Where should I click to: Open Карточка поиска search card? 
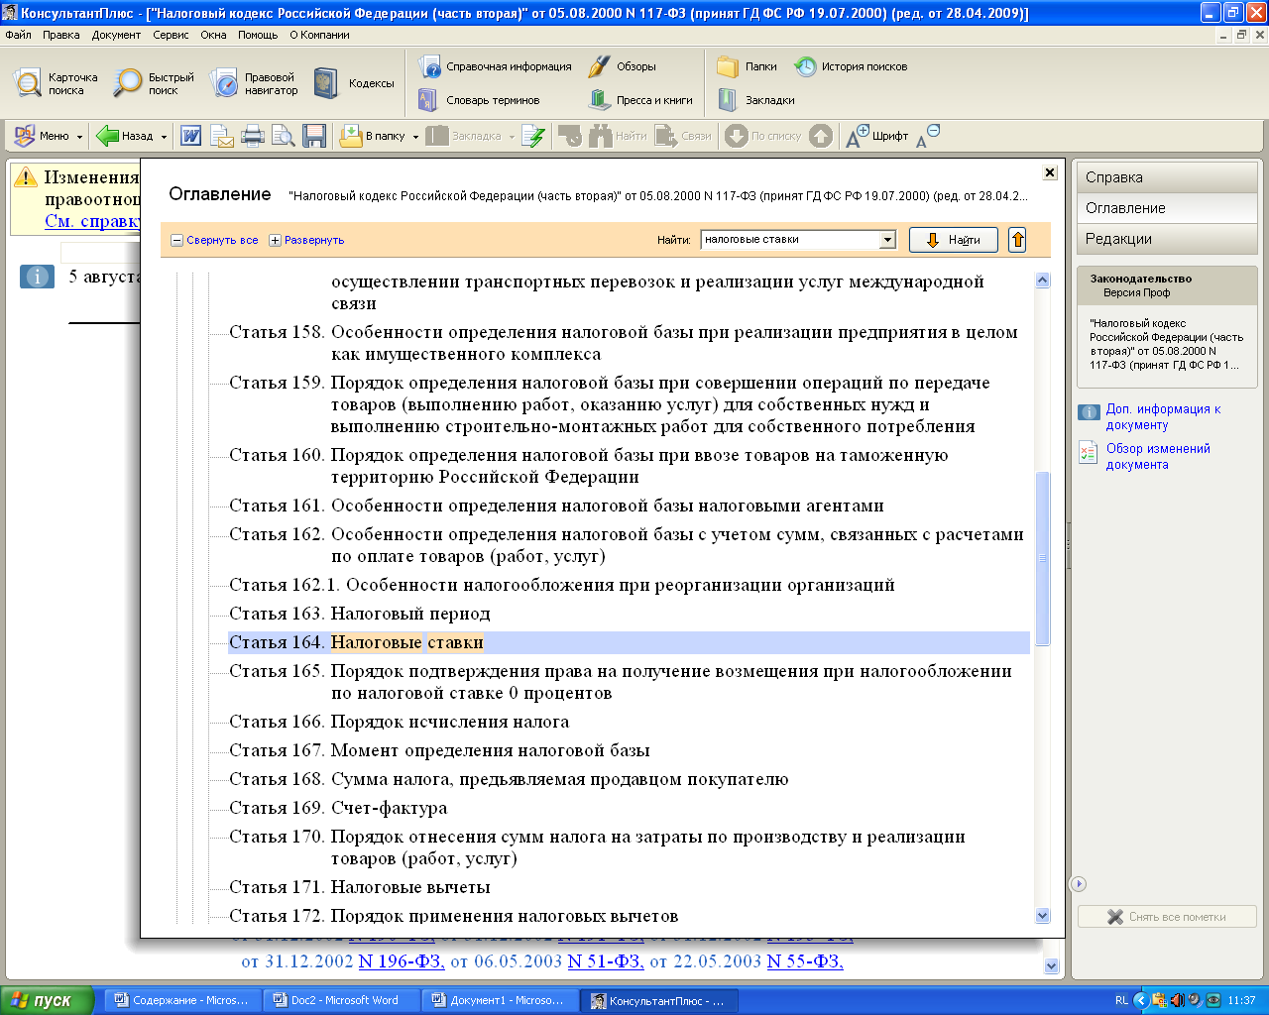pos(57,83)
